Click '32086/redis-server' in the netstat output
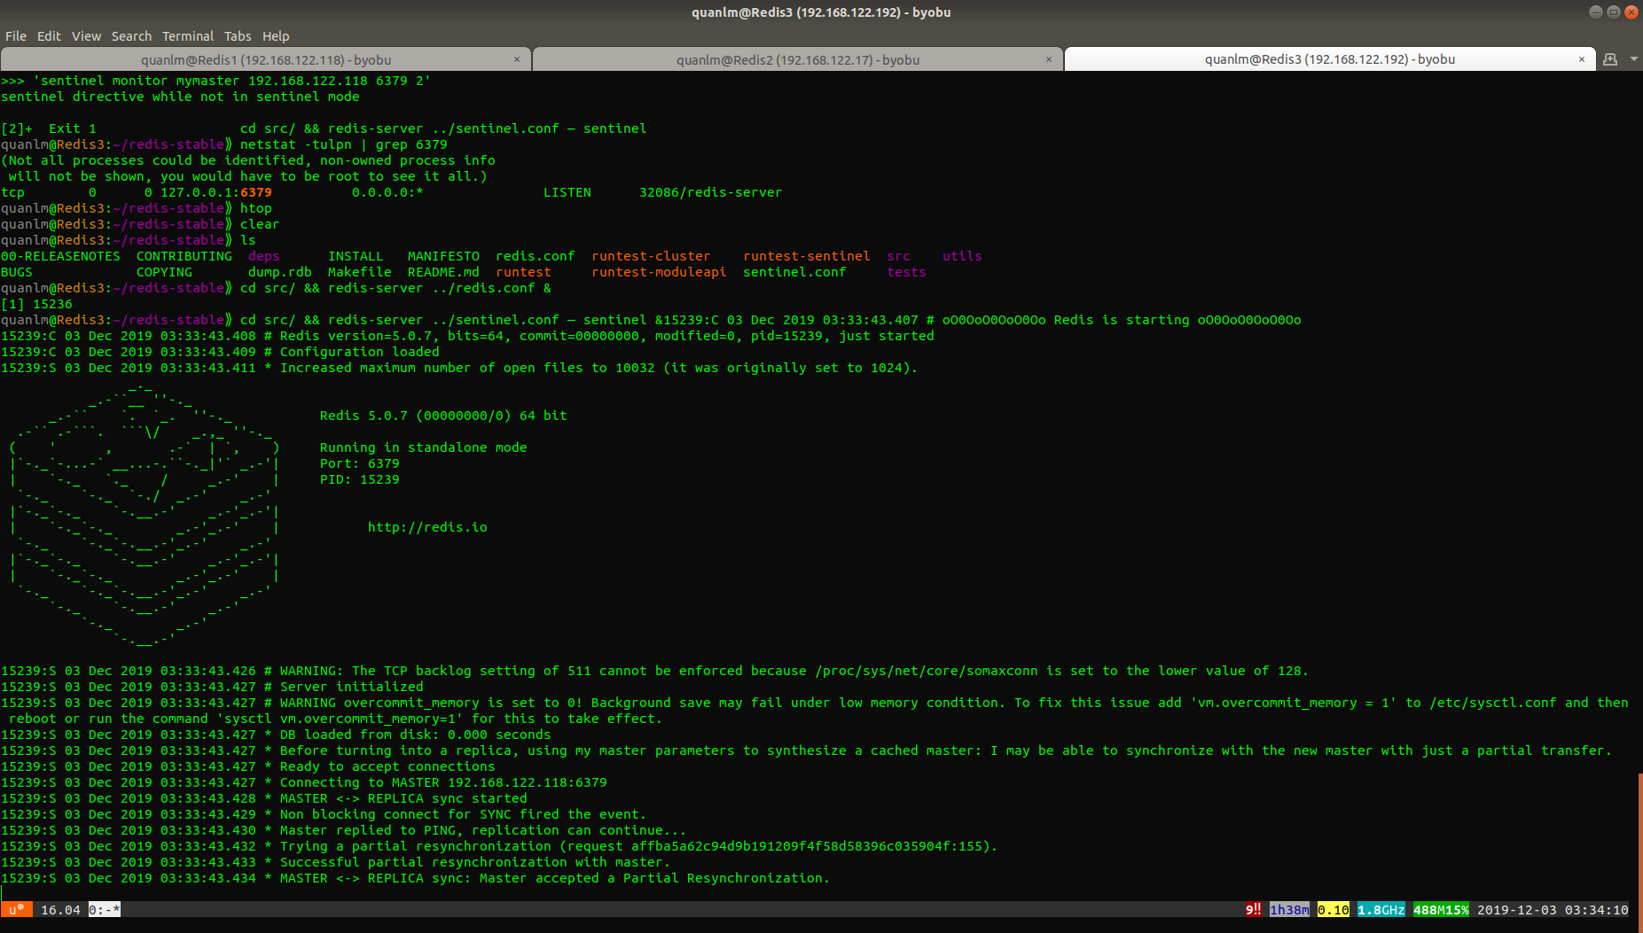 click(x=711, y=192)
